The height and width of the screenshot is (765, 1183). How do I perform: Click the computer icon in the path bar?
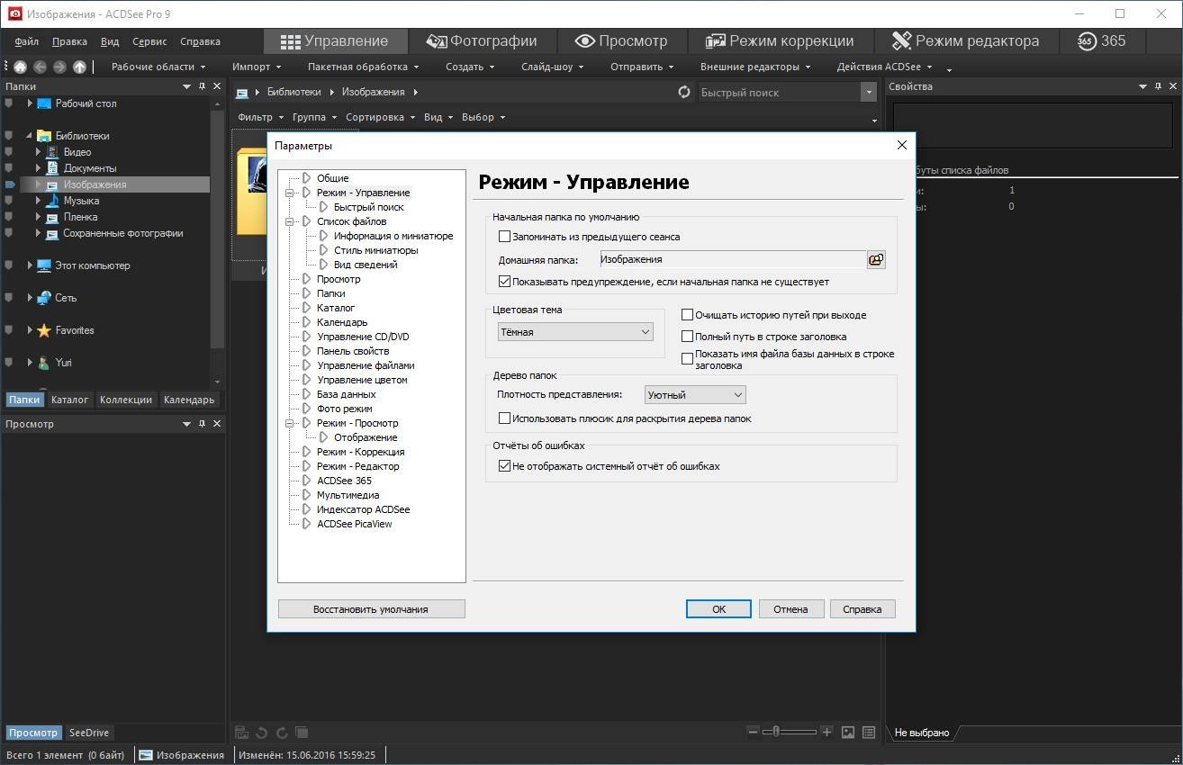pyautogui.click(x=242, y=92)
